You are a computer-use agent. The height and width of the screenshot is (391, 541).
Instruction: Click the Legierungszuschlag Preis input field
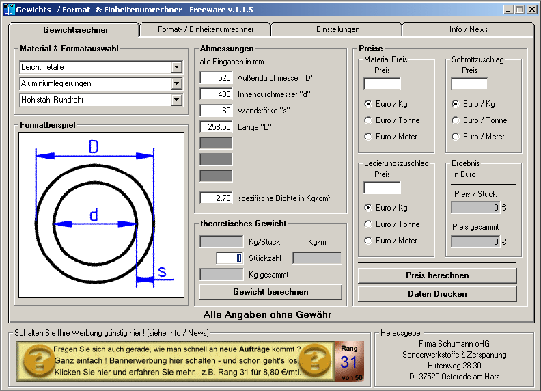pyautogui.click(x=382, y=187)
